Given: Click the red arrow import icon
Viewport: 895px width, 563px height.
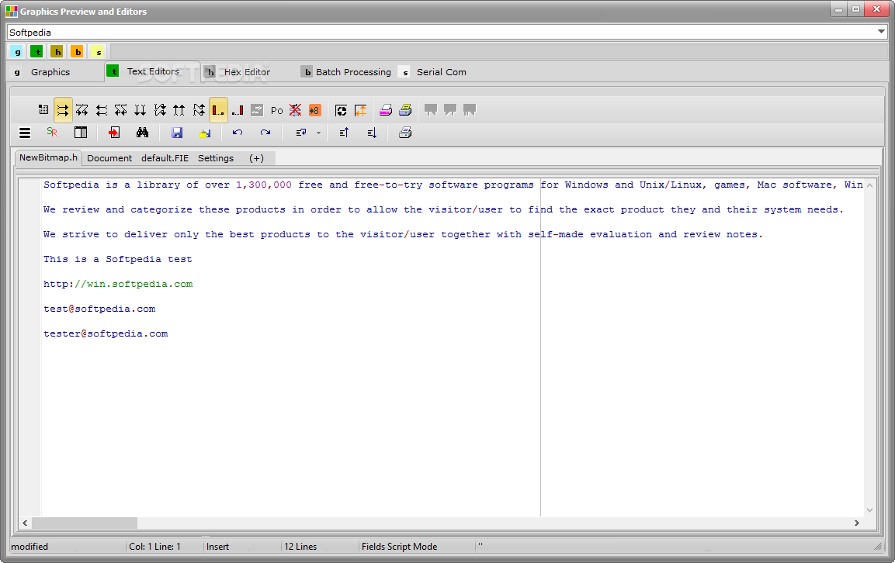Looking at the screenshot, I should point(114,133).
